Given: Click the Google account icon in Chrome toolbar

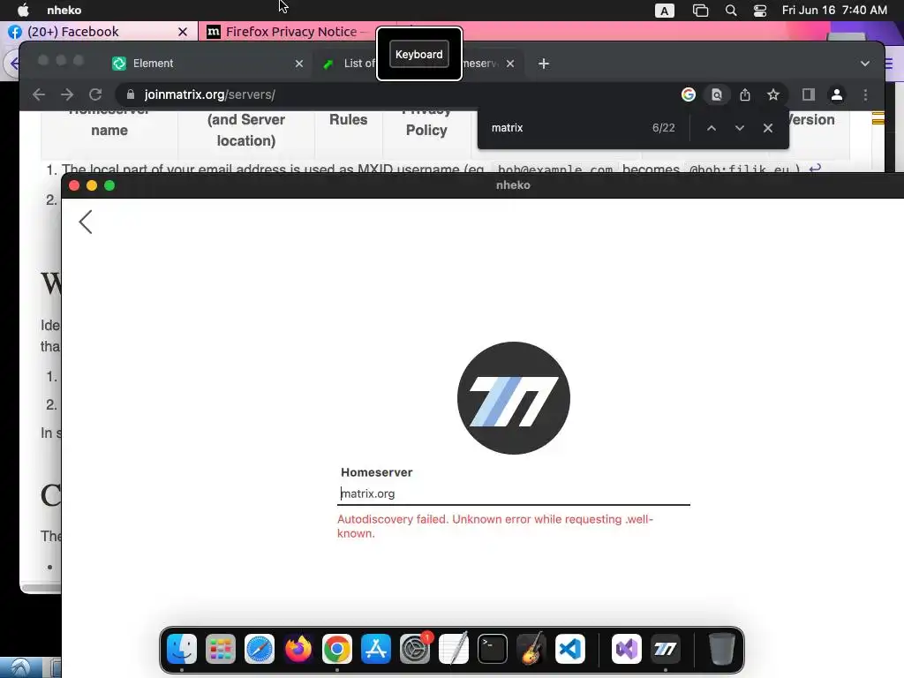Looking at the screenshot, I should [689, 94].
